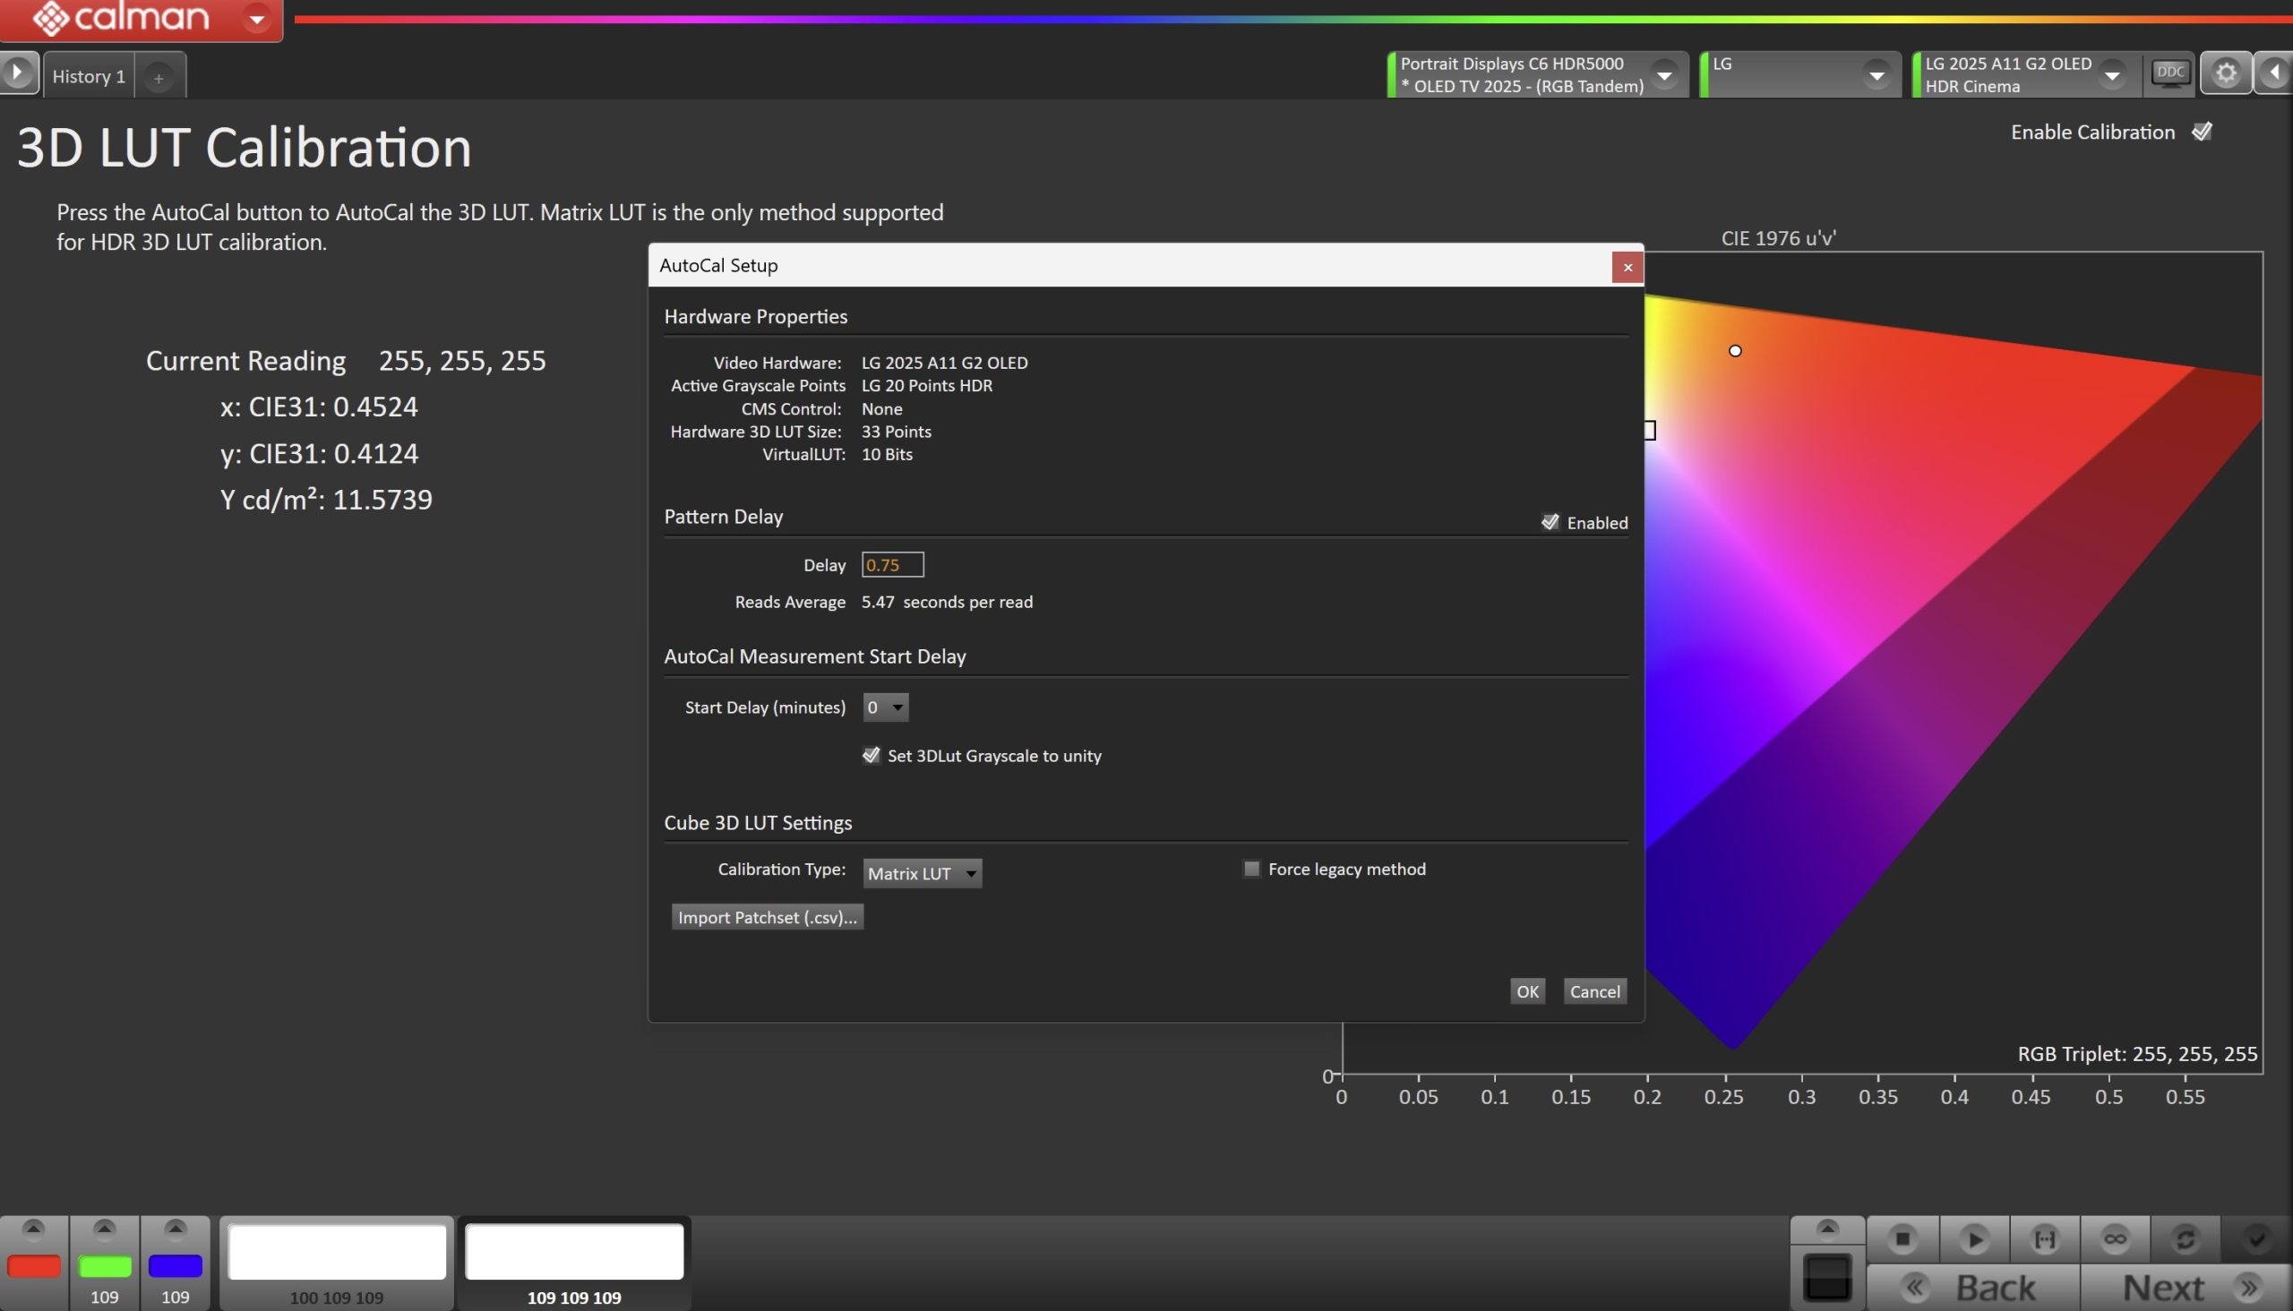Open the Start Delay minutes dropdown
The width and height of the screenshot is (2293, 1311).
[x=885, y=707]
